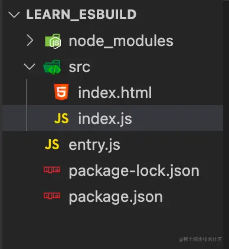
Task: Click the npm icon beside package.json
Action: (x=52, y=196)
